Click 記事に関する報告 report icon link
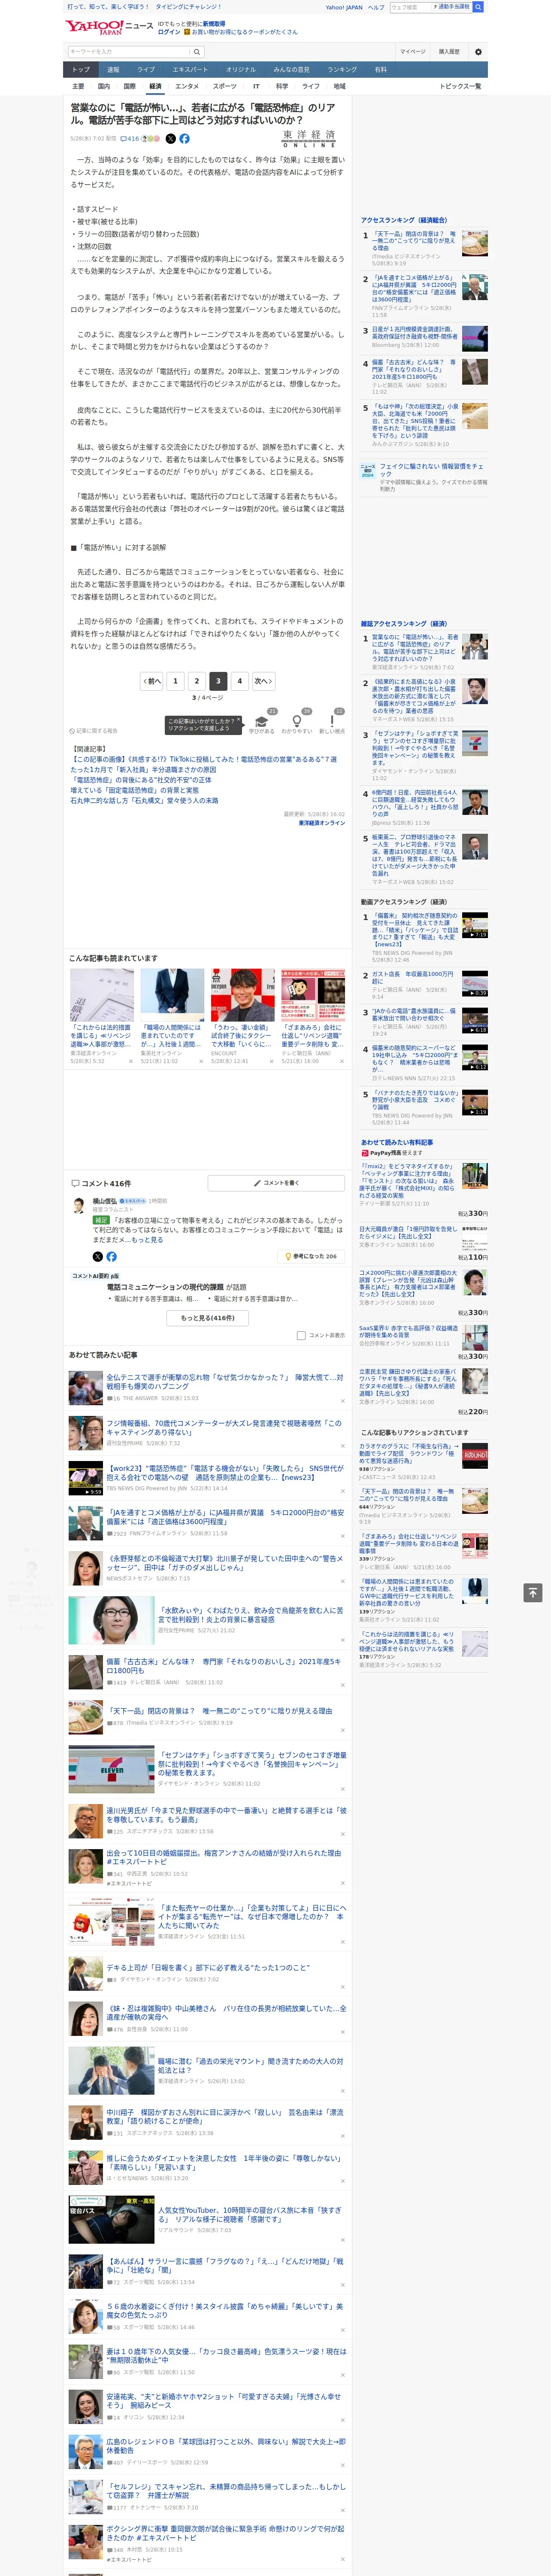The height and width of the screenshot is (2576, 551). point(93,731)
